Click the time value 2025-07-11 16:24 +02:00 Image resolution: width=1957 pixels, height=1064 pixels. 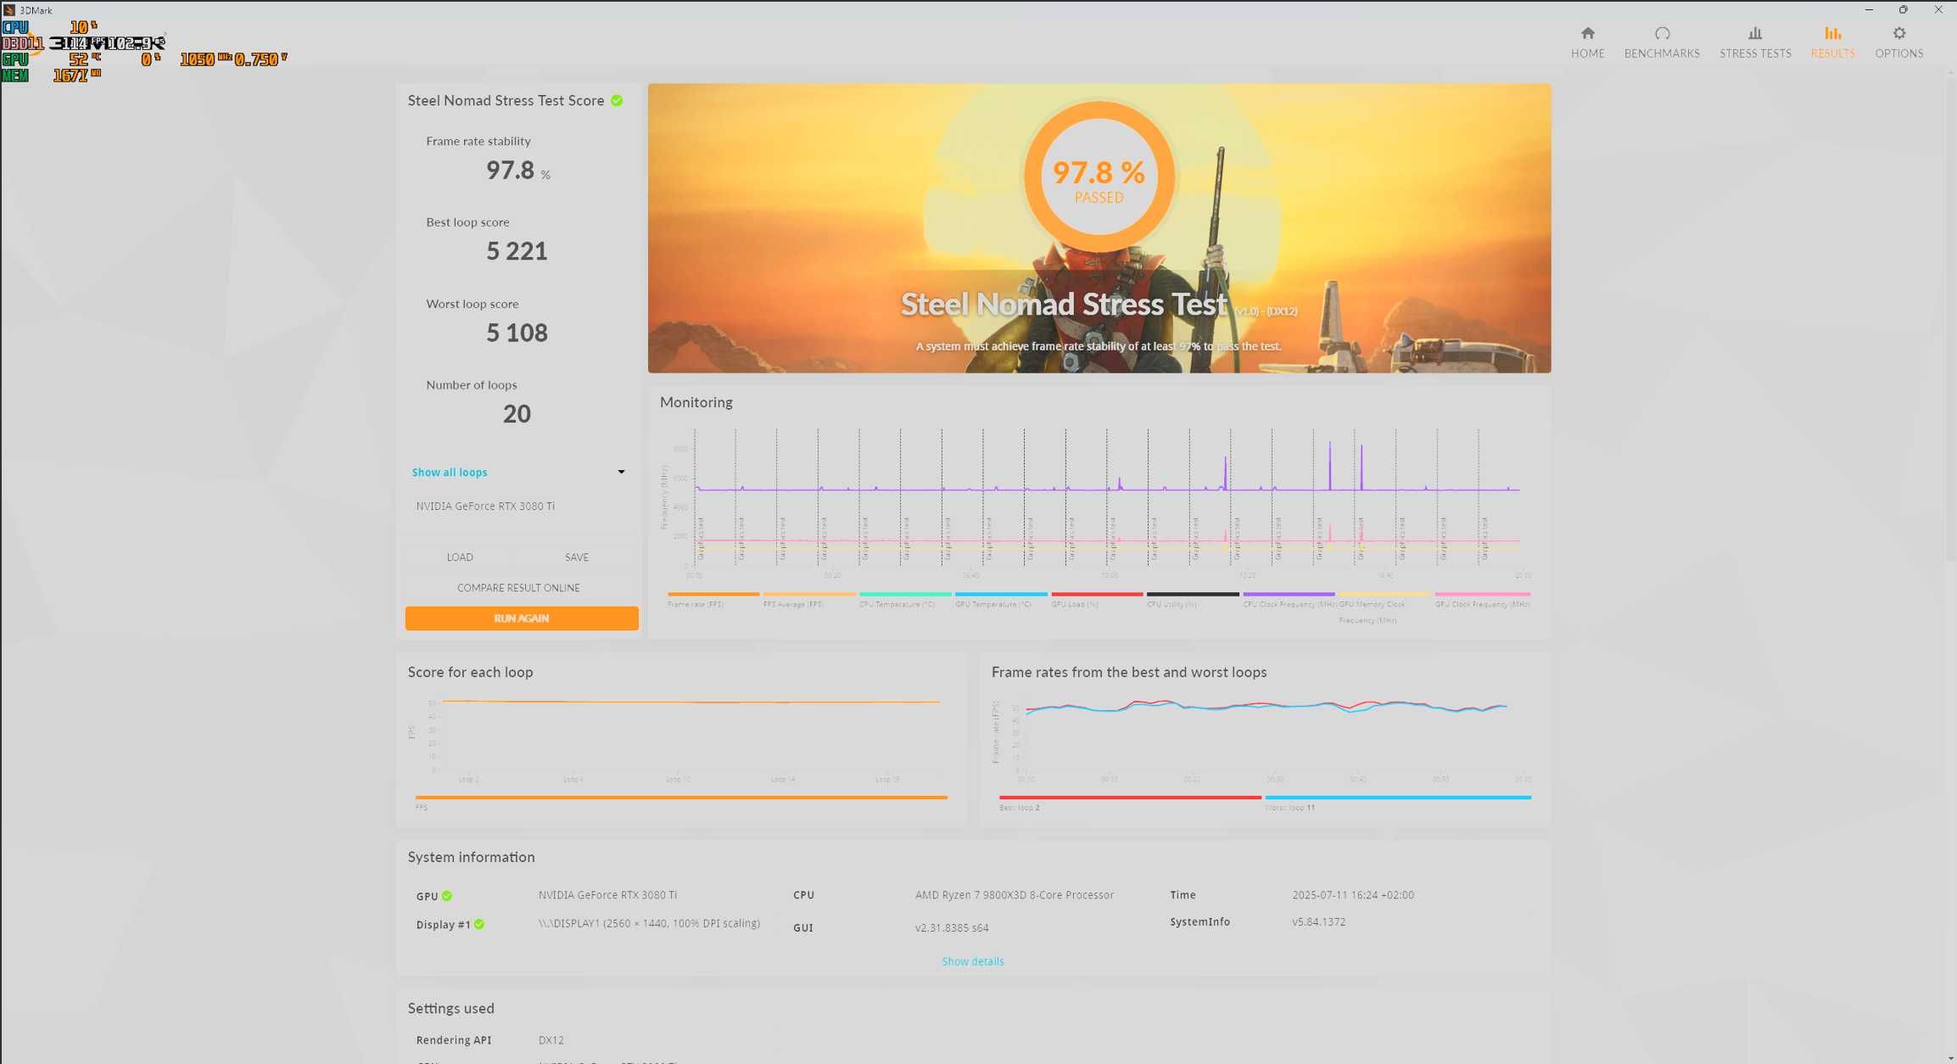tap(1352, 894)
